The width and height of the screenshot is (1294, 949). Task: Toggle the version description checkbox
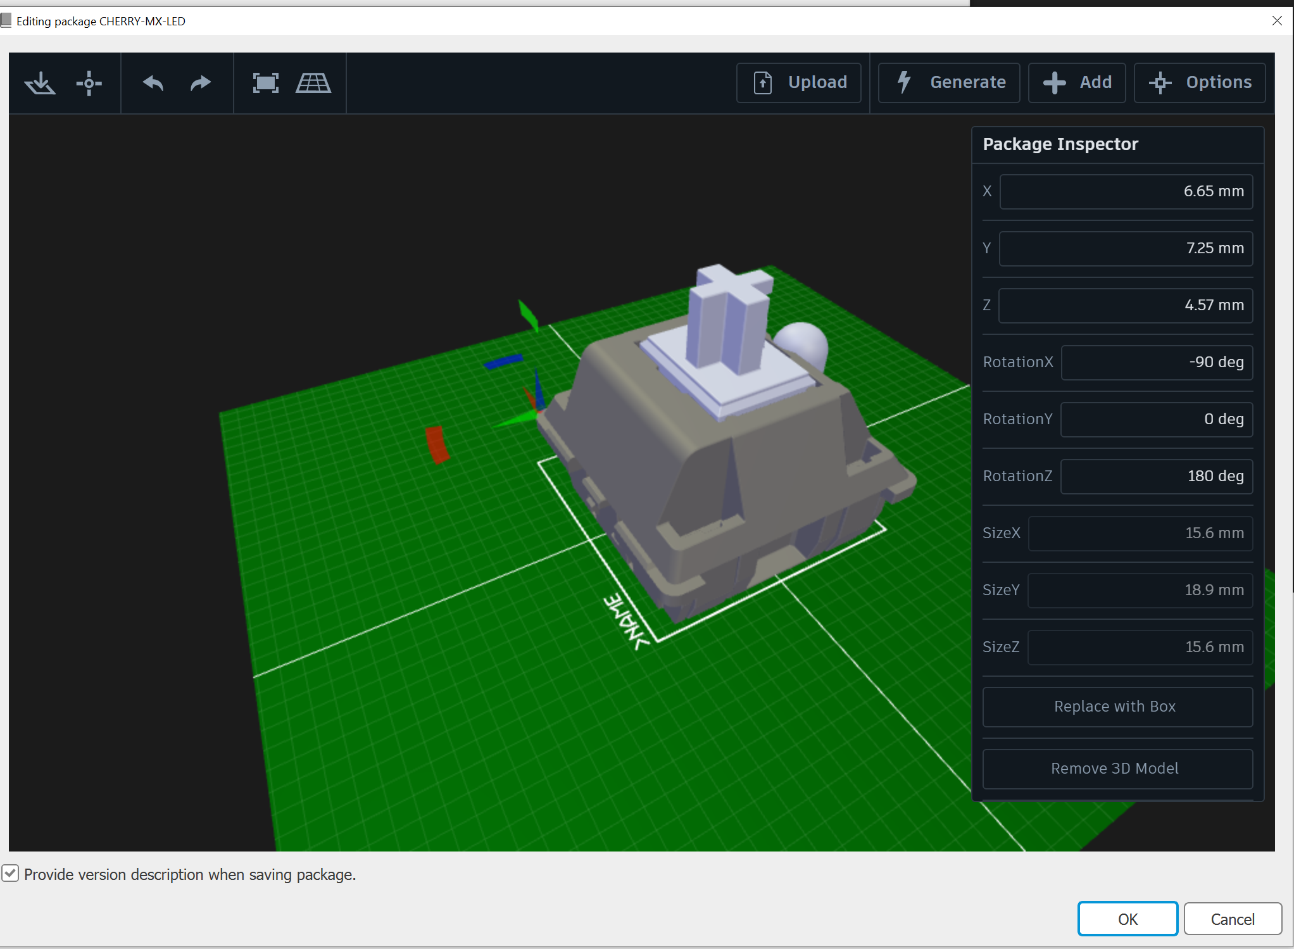click(10, 874)
